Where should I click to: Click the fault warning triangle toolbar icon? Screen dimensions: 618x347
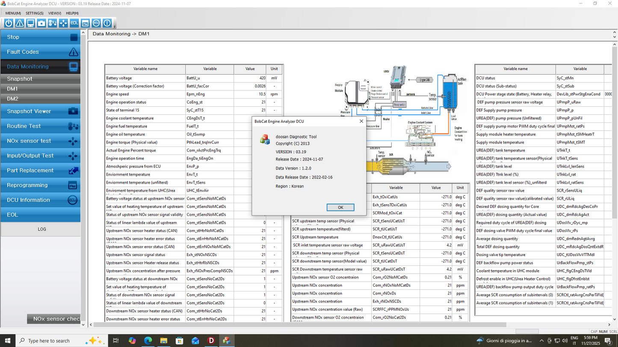pos(20,23)
